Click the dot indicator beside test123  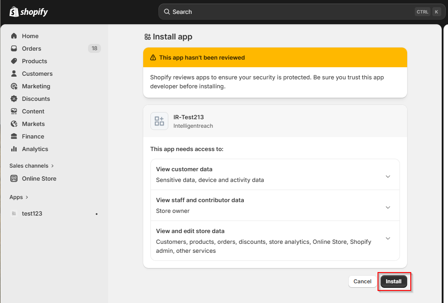pos(97,214)
